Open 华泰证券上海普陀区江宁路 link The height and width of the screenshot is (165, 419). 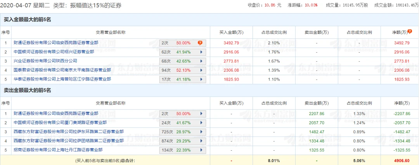[62, 79]
